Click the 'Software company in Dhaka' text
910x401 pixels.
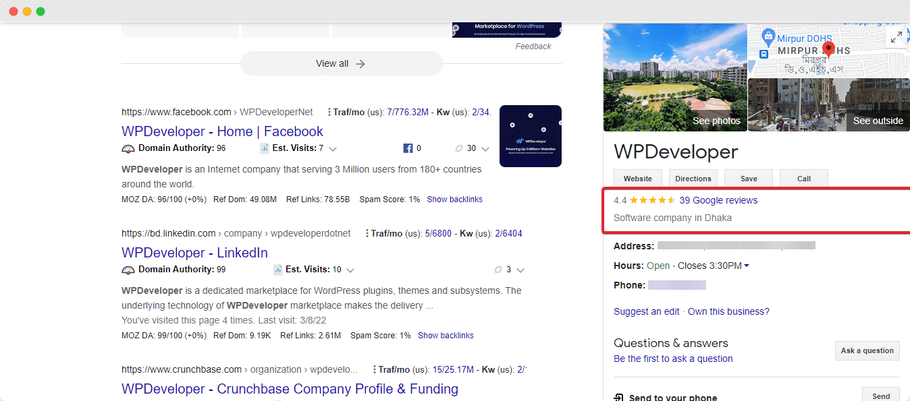[672, 218]
